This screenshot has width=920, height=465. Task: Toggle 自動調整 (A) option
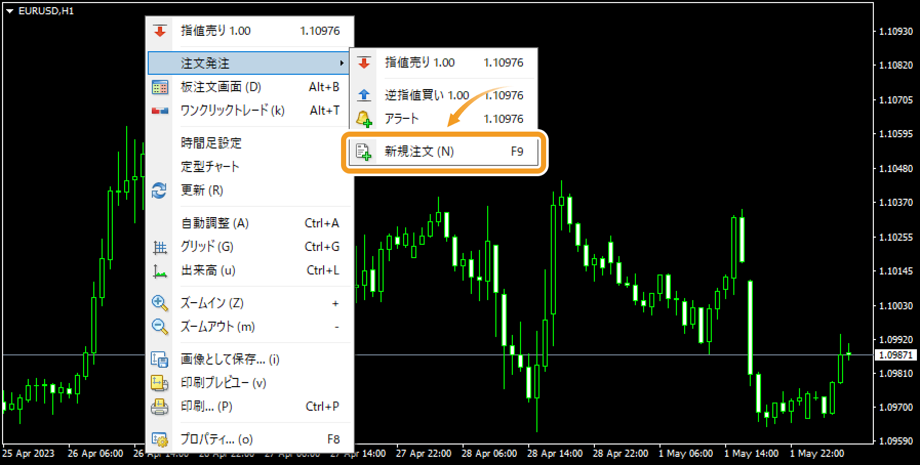tap(250, 224)
